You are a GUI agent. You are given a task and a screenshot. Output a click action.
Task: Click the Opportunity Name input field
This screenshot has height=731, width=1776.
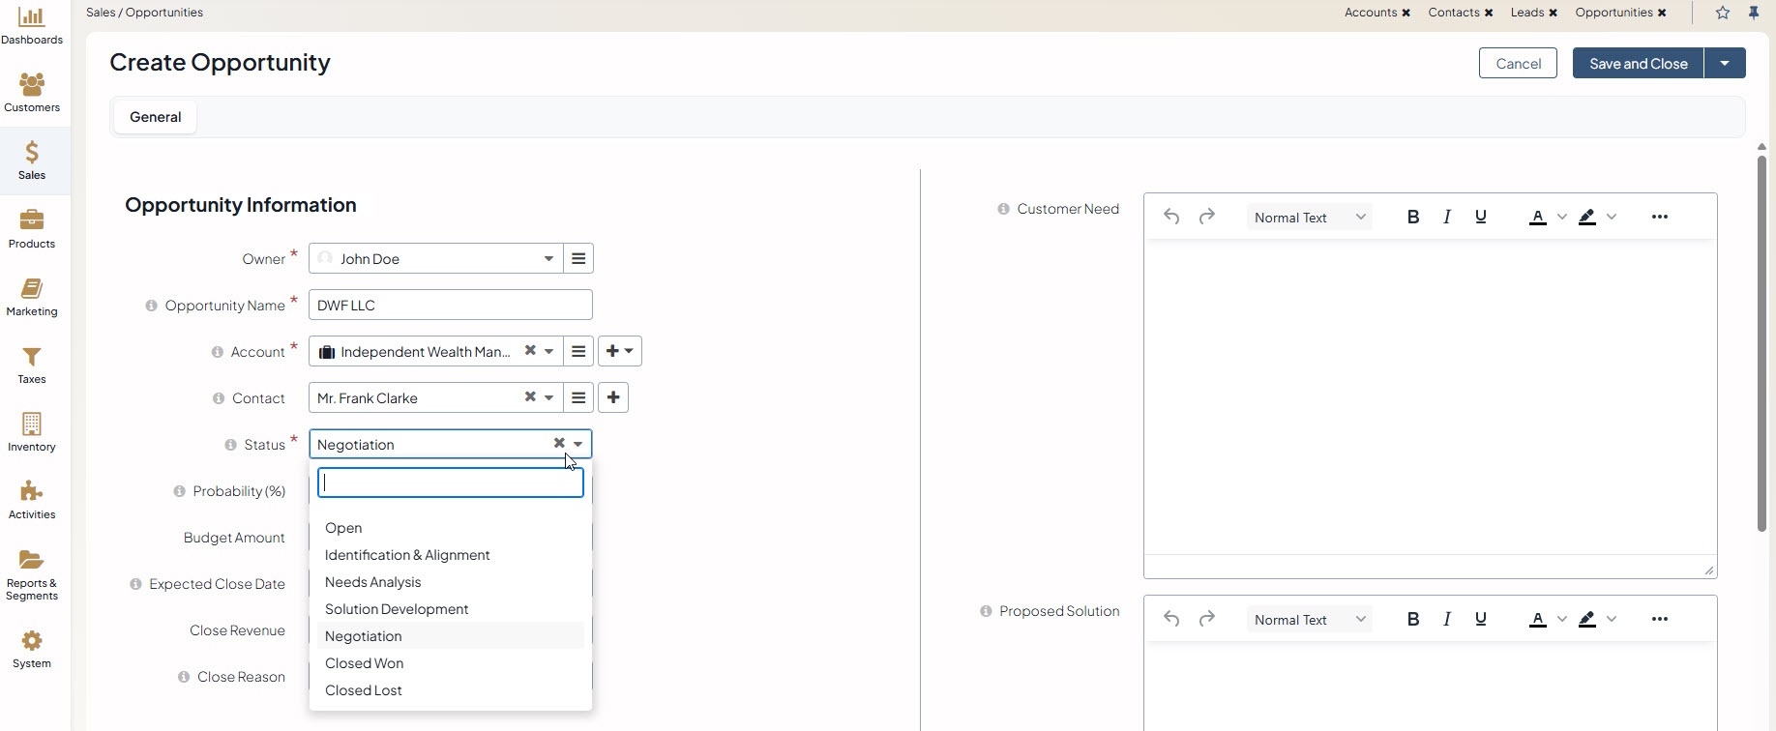pyautogui.click(x=450, y=305)
